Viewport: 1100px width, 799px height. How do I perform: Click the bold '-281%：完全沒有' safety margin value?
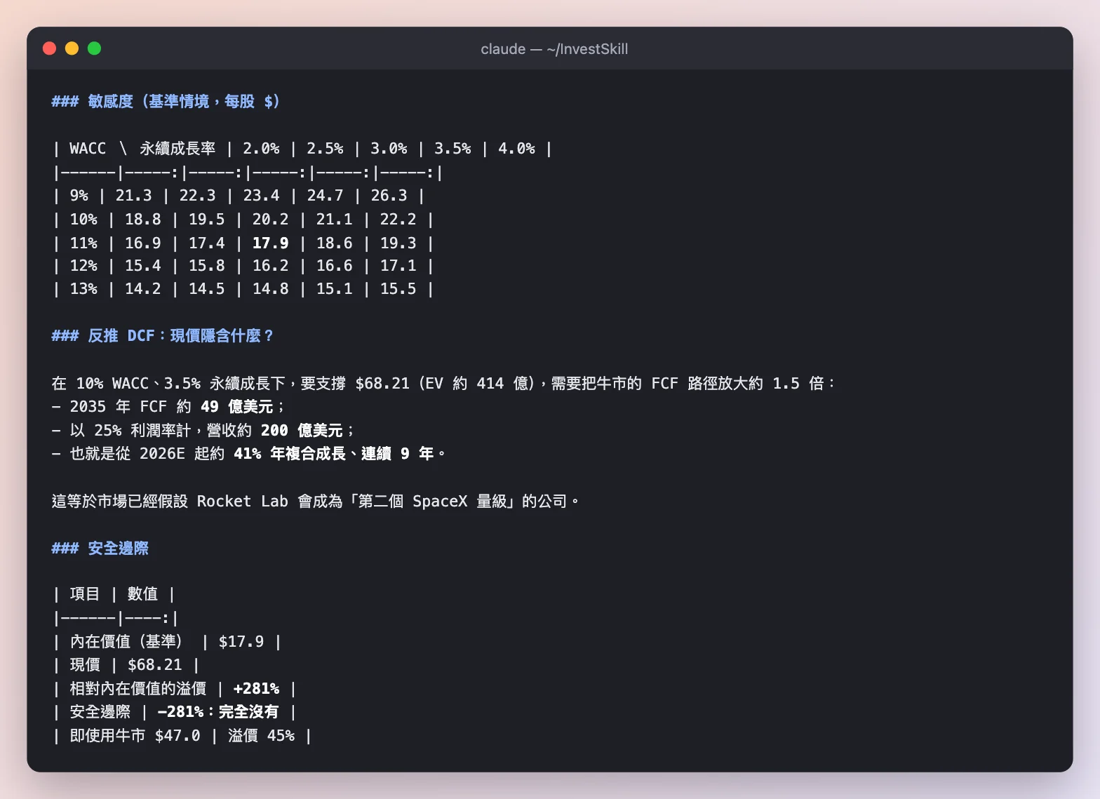(218, 712)
